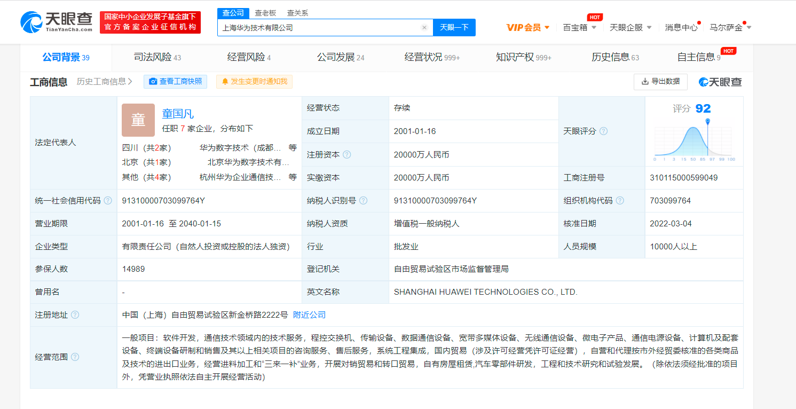Click the score value 92

coord(703,108)
